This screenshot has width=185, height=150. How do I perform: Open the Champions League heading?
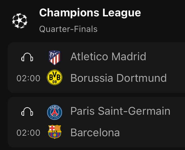point(90,13)
